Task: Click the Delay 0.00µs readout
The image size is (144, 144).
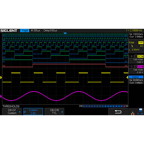Action: [x=50, y=31]
